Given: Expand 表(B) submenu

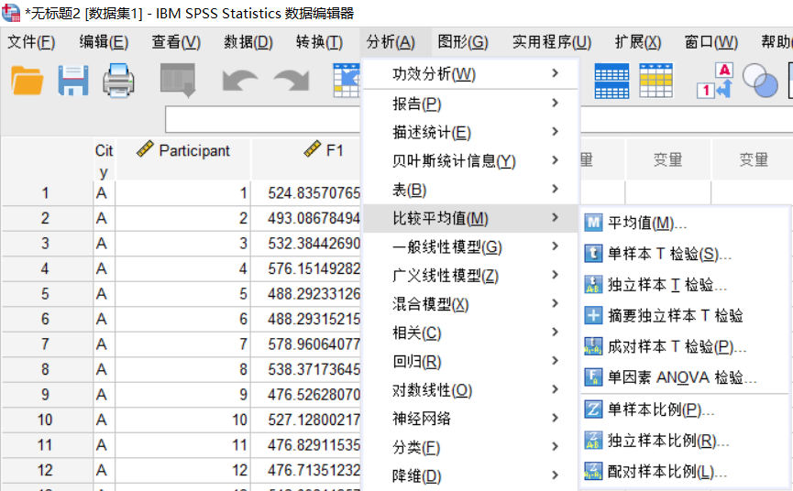Looking at the screenshot, I should [x=470, y=190].
